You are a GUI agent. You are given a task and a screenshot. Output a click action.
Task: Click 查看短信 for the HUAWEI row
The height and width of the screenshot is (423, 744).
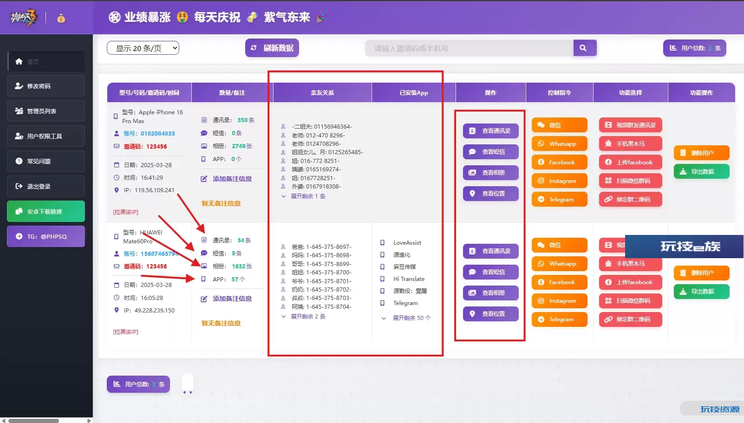click(x=490, y=272)
